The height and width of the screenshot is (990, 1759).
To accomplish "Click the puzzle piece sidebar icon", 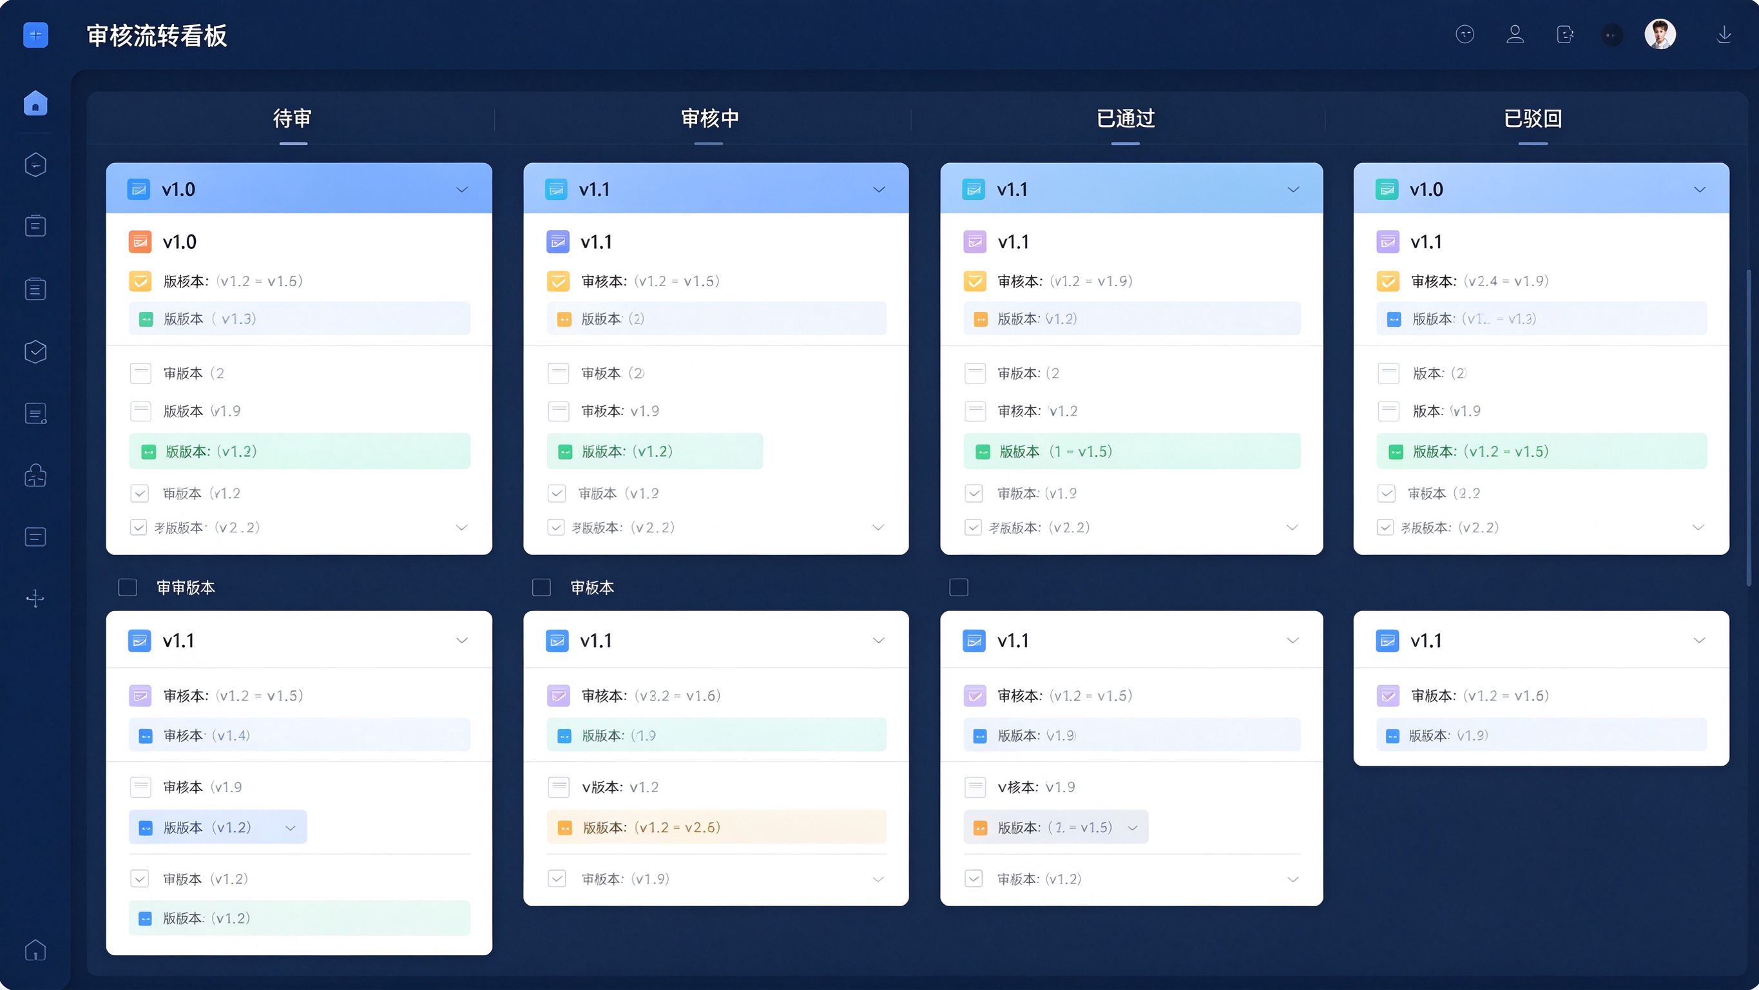I will point(35,476).
